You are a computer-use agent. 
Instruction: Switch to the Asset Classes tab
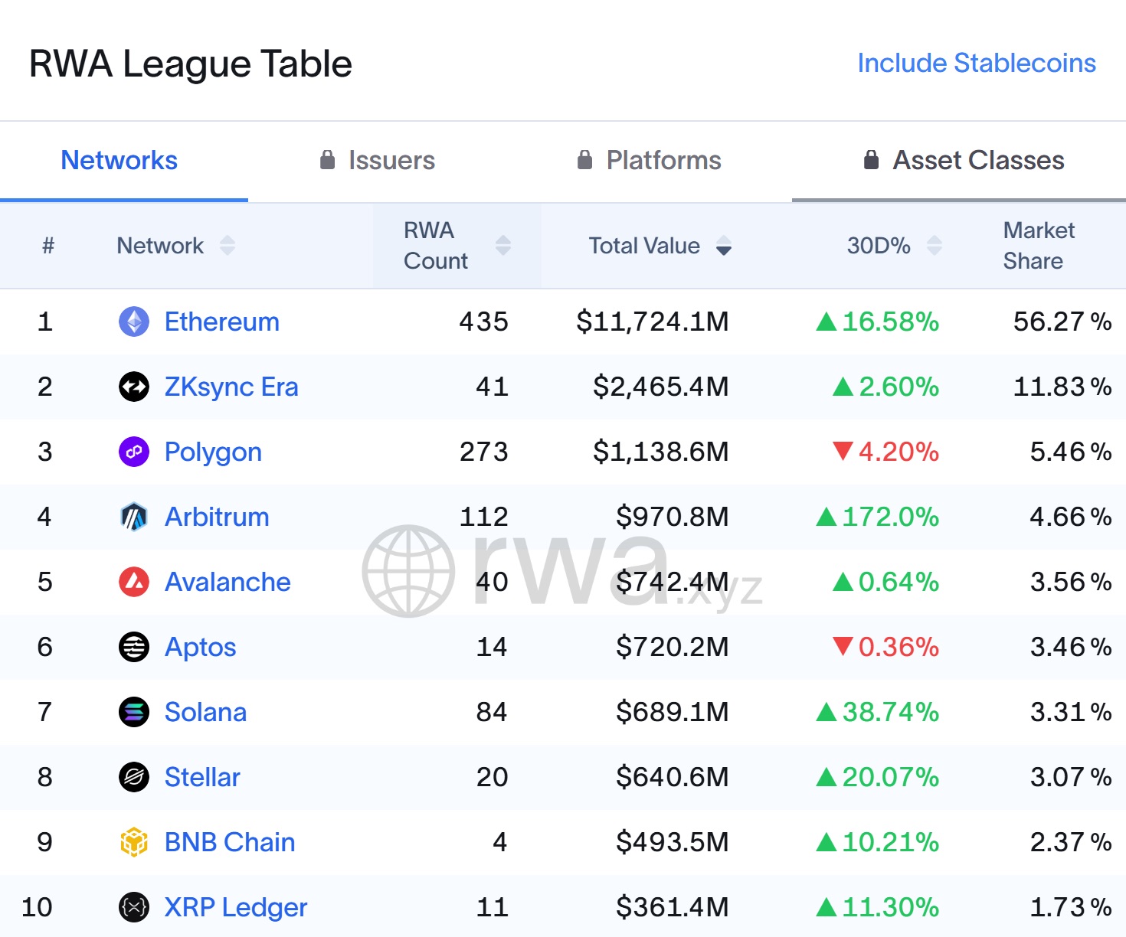[977, 160]
